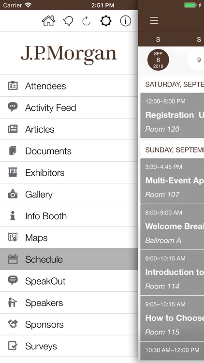The width and height of the screenshot is (204, 363).
Task: Open the Registration session in Room 120
Action: [172, 116]
